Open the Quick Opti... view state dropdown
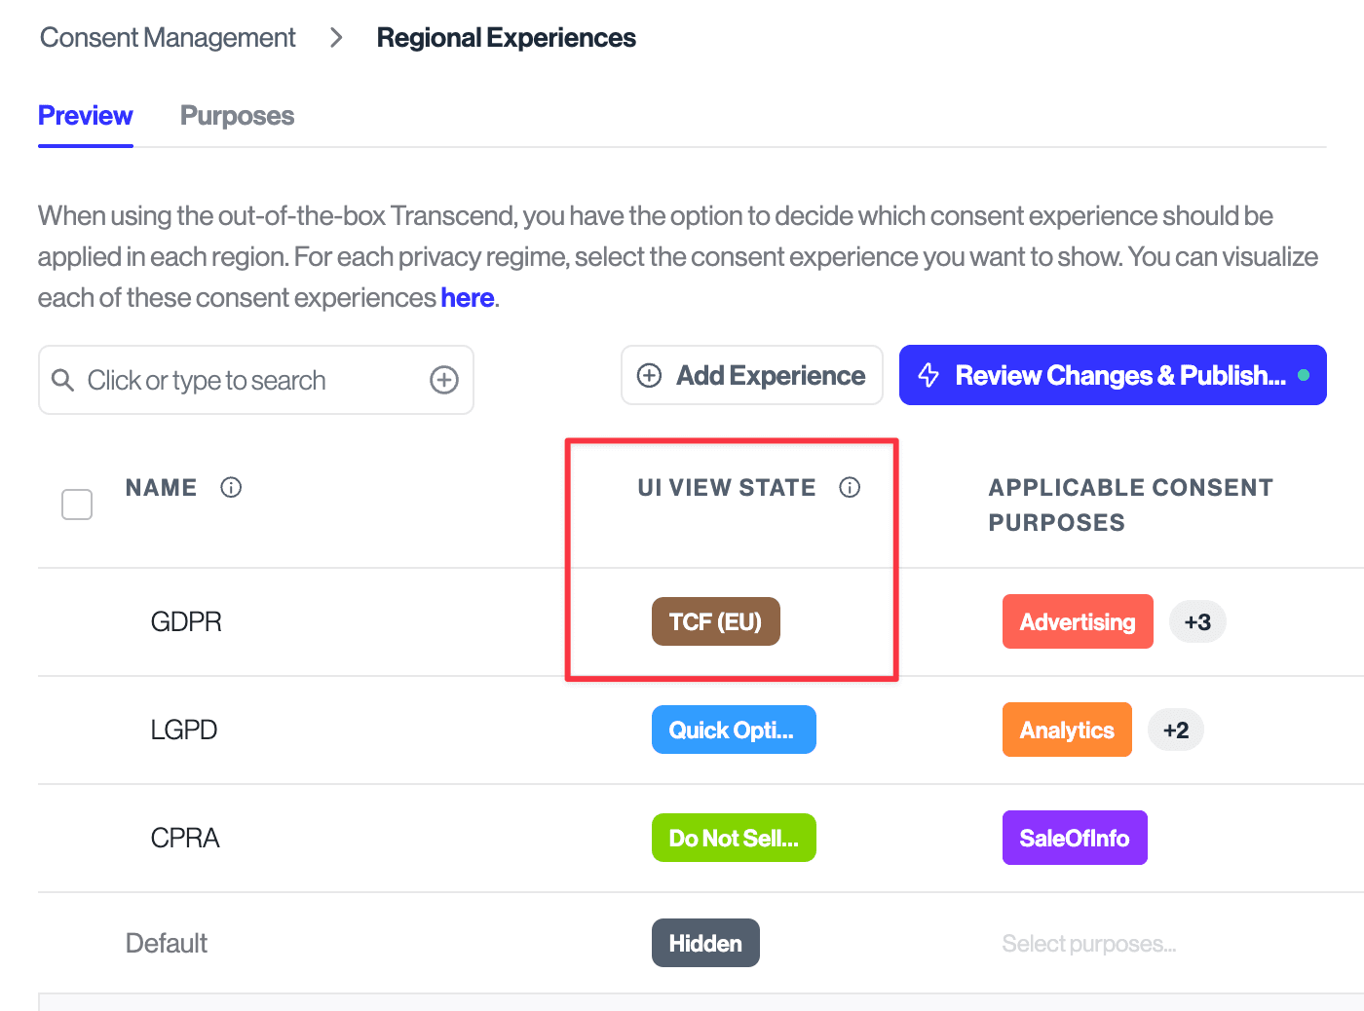 [733, 730]
